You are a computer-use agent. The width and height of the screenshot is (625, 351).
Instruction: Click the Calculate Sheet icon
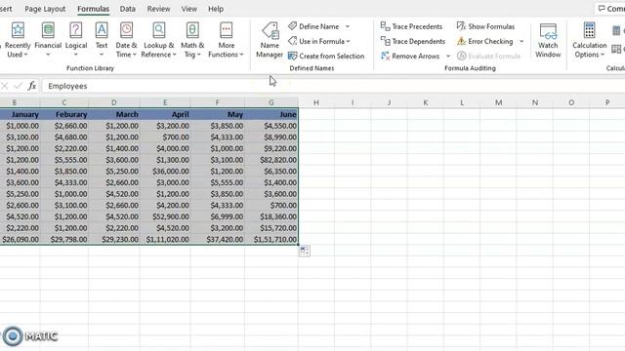[x=617, y=49]
